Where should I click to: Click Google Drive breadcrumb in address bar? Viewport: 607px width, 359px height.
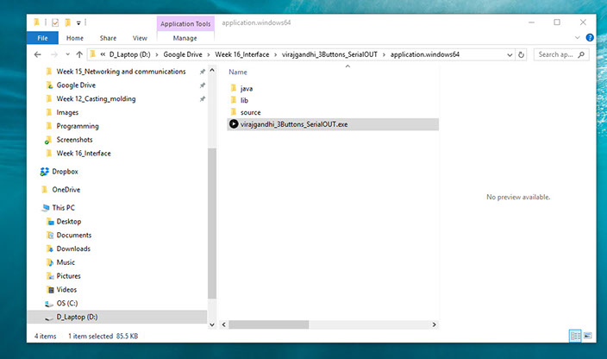tap(183, 54)
